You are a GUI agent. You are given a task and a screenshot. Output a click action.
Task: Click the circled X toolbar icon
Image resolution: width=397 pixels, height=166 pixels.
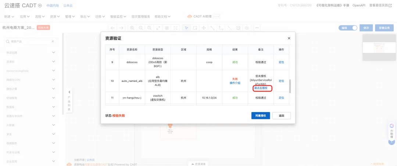point(247,28)
